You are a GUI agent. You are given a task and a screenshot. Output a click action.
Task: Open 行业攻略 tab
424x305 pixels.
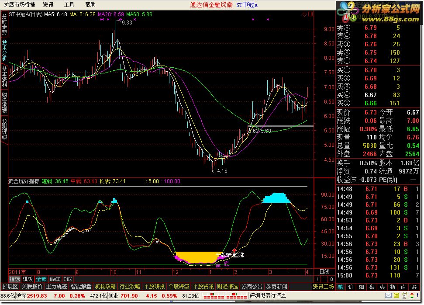[130, 287]
